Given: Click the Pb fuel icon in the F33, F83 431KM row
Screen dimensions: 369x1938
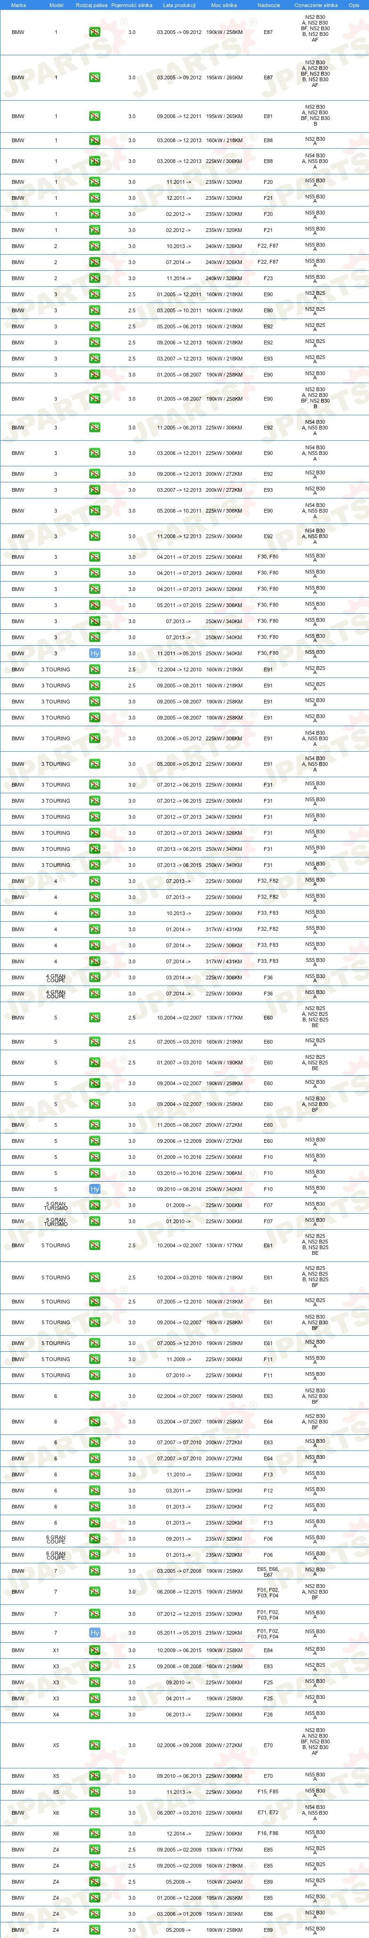Looking at the screenshot, I should 95,960.
